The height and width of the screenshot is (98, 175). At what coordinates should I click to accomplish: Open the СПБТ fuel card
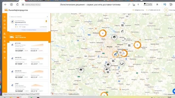(29, 88)
